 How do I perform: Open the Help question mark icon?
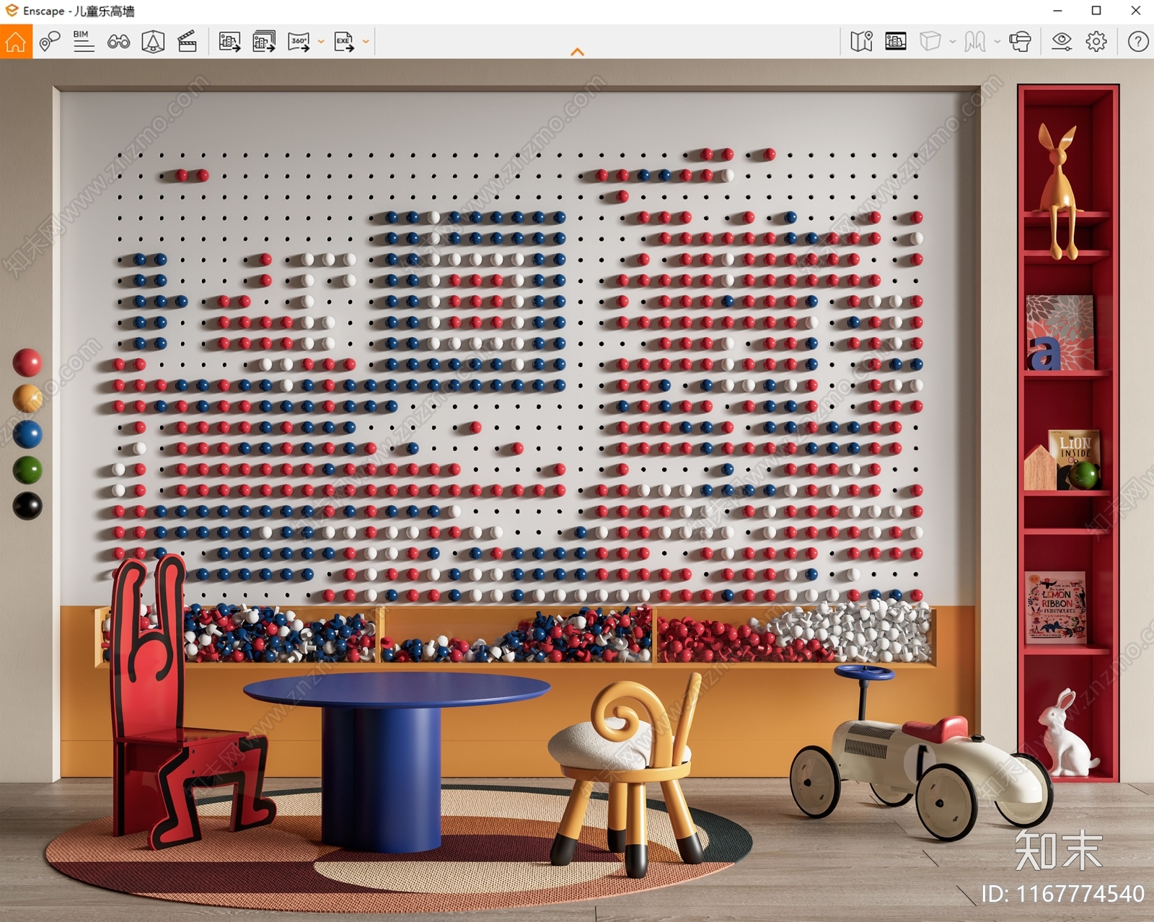point(1138,42)
